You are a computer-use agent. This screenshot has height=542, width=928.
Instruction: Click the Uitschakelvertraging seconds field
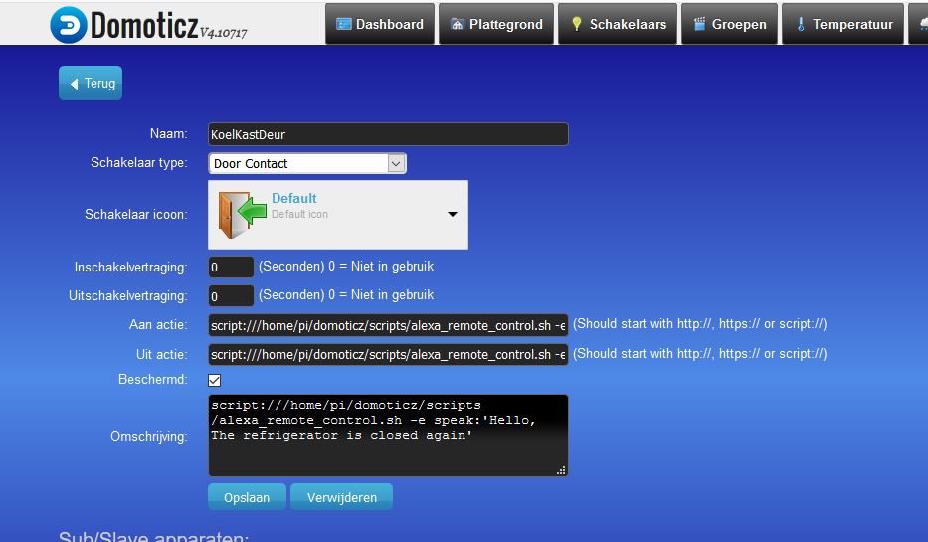(x=231, y=295)
